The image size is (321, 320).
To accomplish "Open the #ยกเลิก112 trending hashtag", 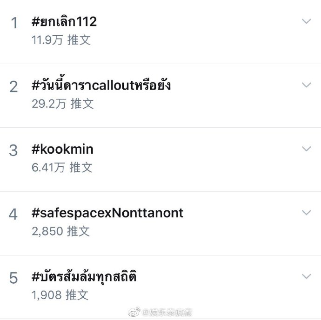I will tap(64, 22).
